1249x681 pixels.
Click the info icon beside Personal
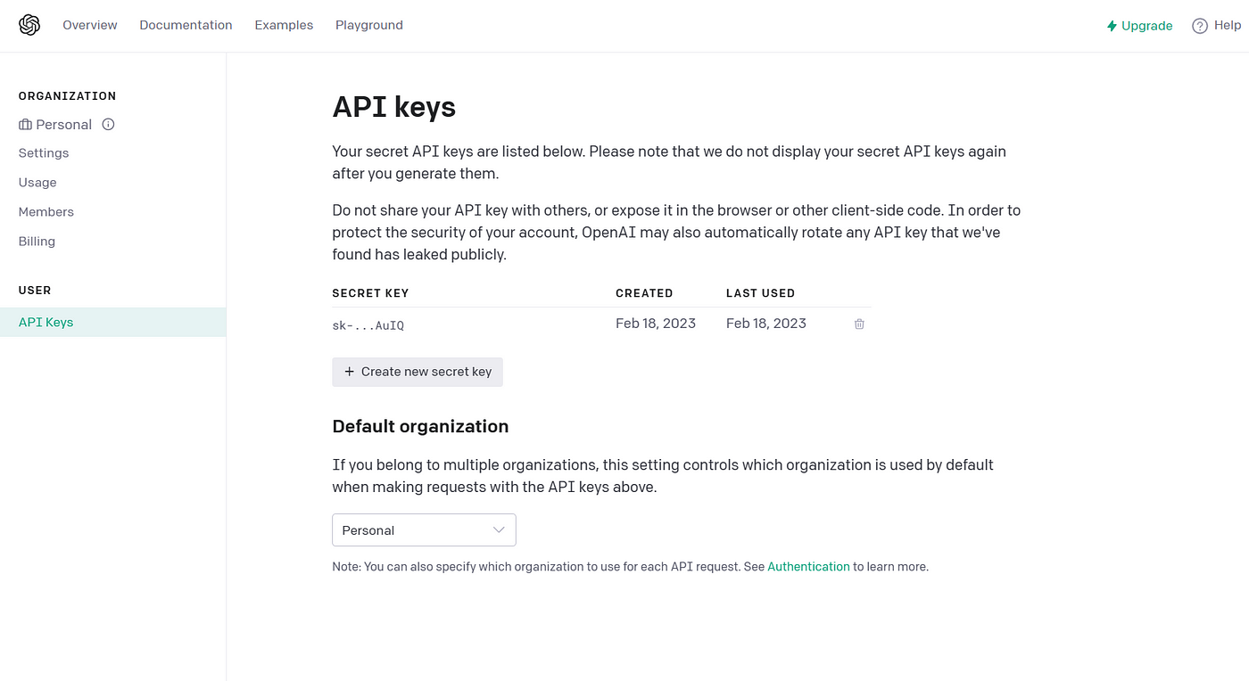108,124
